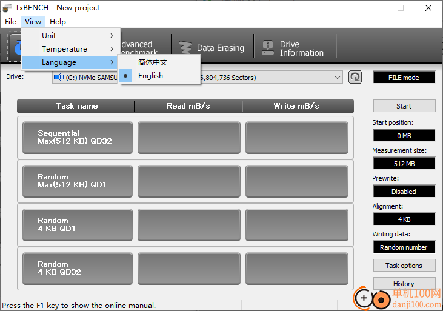Open Task options
The width and height of the screenshot is (443, 311).
pyautogui.click(x=404, y=266)
